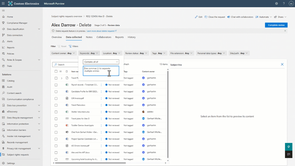
Task: Check the Candidate Profile row checkbox
Action: [x=56, y=92]
